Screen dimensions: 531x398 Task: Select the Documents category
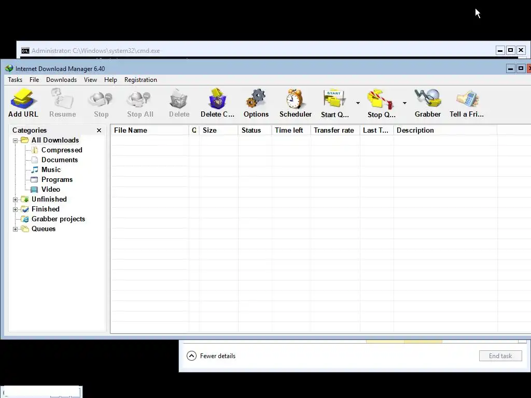(60, 160)
